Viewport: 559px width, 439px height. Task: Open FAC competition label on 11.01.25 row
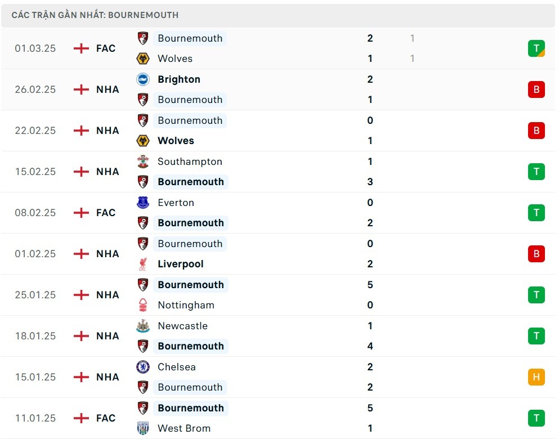click(106, 418)
